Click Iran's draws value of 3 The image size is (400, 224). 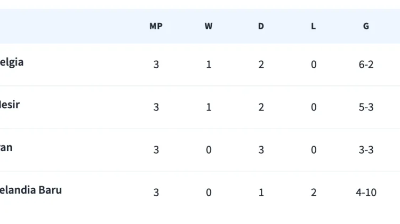[261, 150]
